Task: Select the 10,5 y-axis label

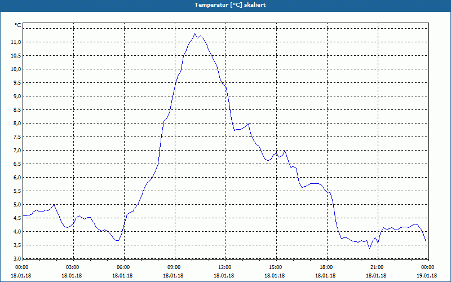Action: pyautogui.click(x=16, y=55)
